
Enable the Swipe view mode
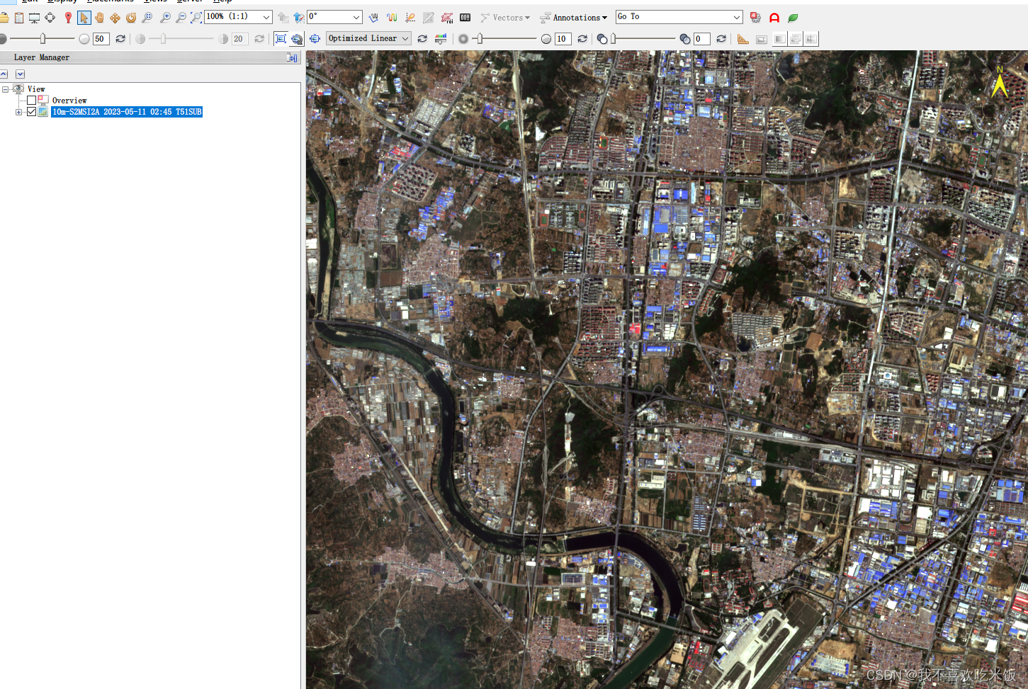(x=811, y=39)
